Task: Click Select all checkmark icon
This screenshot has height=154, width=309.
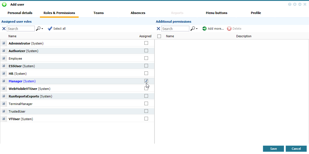Action: click(x=50, y=29)
